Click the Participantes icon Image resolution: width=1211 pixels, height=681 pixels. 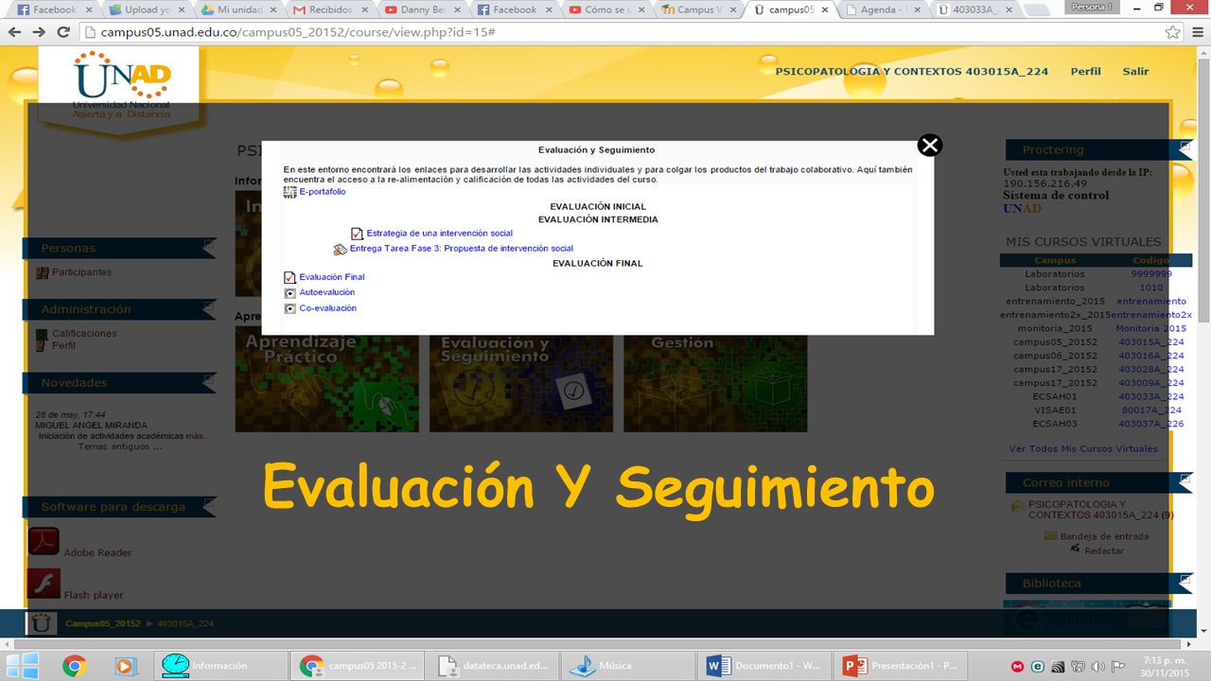pos(42,272)
